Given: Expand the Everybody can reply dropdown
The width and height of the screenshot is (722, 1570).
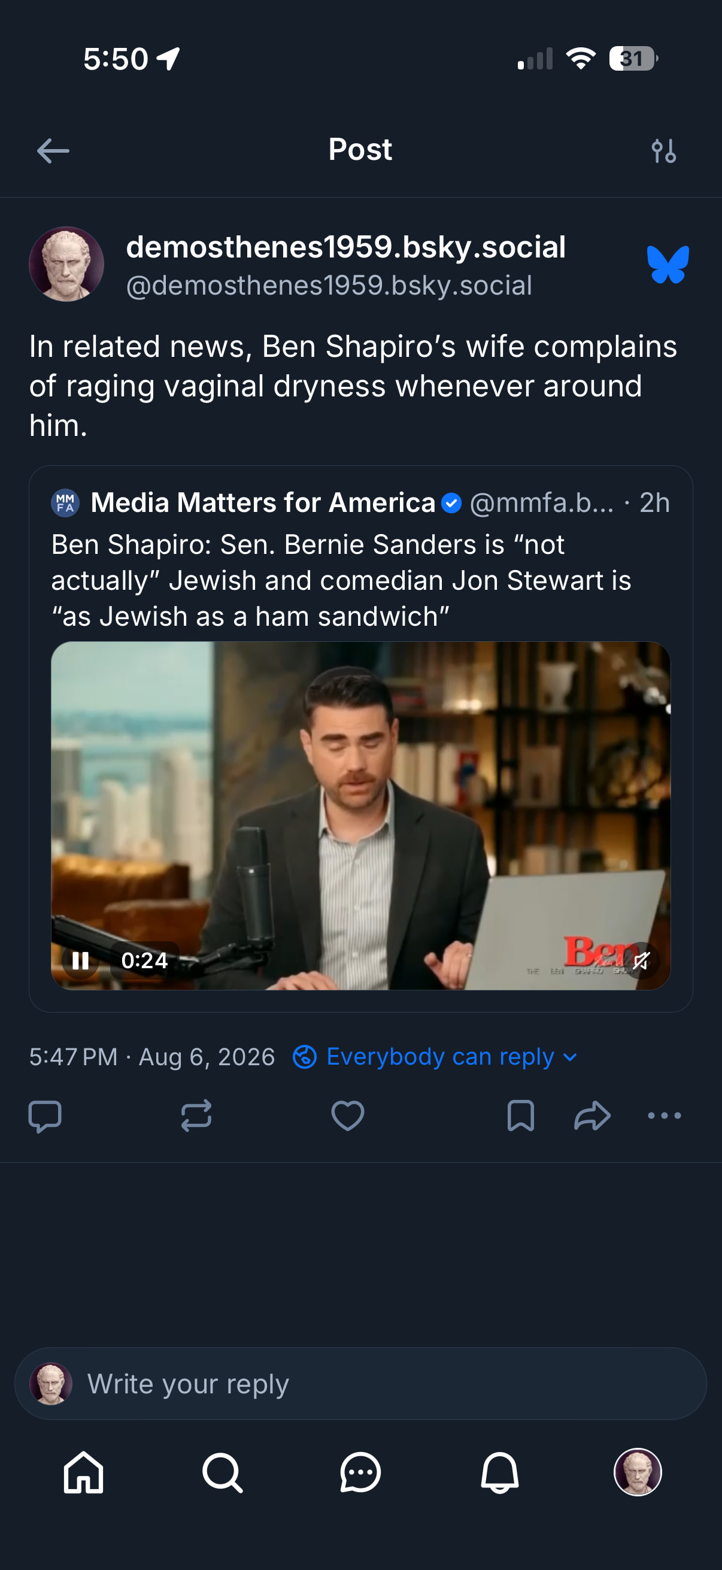Looking at the screenshot, I should click(435, 1056).
